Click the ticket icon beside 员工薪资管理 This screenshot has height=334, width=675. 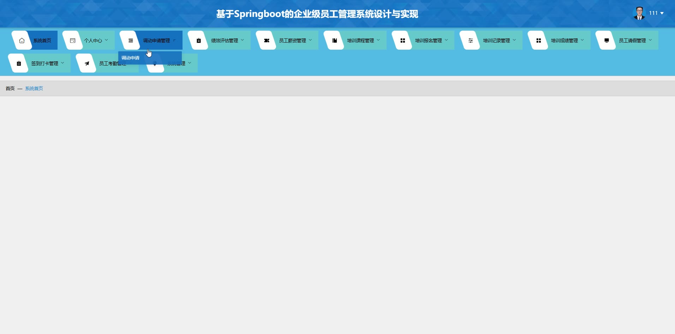[267, 41]
